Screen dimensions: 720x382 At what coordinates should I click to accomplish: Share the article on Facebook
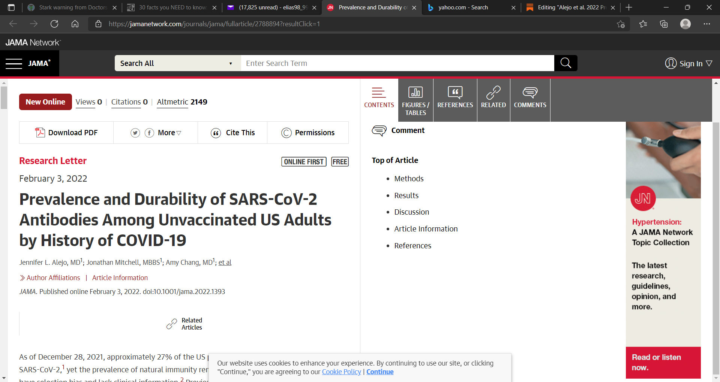(x=149, y=133)
